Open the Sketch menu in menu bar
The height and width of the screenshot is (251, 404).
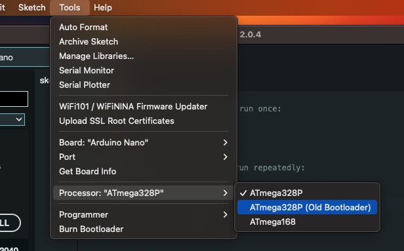click(x=32, y=7)
